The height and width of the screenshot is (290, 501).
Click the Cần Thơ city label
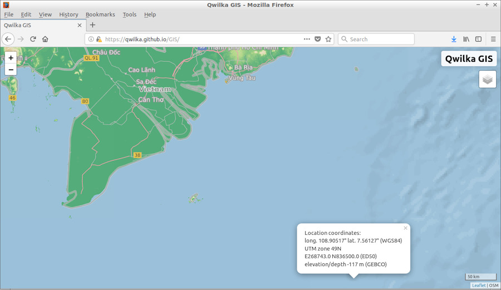tap(151, 100)
